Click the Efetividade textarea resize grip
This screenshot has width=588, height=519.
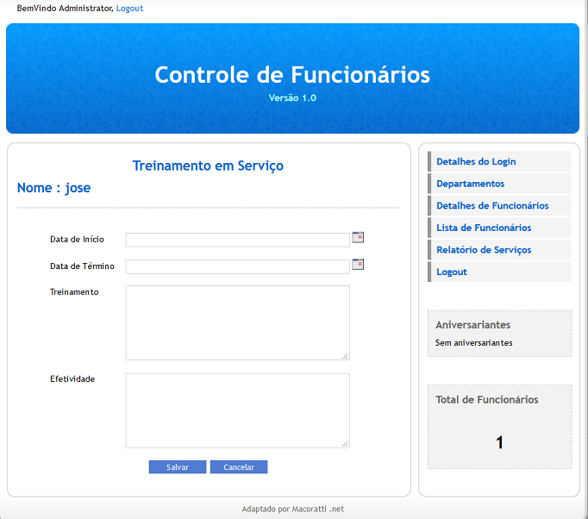[x=345, y=444]
